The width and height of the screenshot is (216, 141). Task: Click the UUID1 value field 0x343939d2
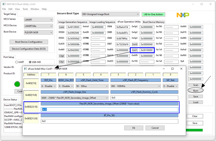(74, 39)
